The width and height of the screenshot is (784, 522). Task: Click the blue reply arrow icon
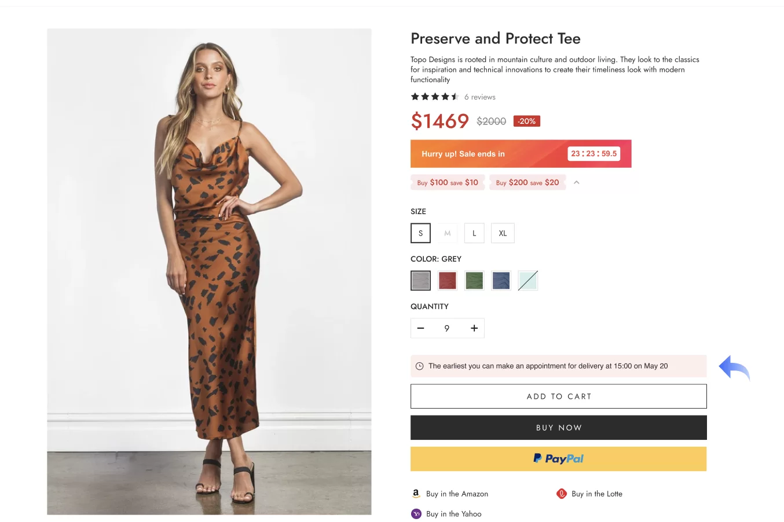click(734, 367)
